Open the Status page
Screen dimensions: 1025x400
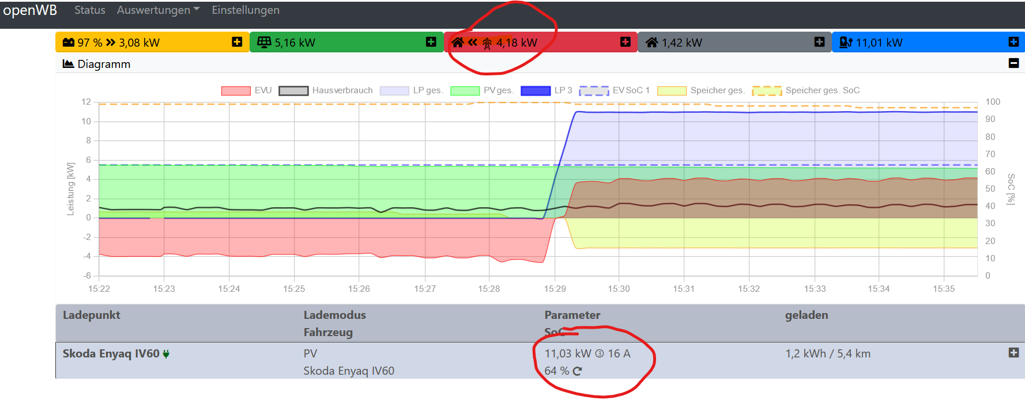[90, 10]
